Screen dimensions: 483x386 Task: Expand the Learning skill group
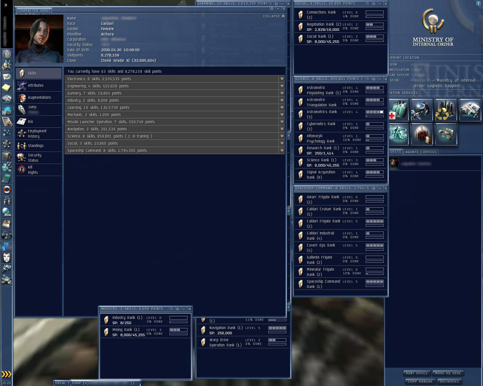281,107
